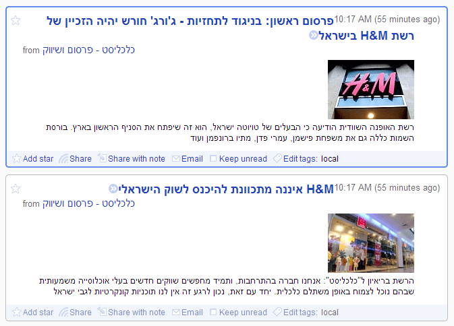Open first article via the arrow icon after headline

(313, 35)
